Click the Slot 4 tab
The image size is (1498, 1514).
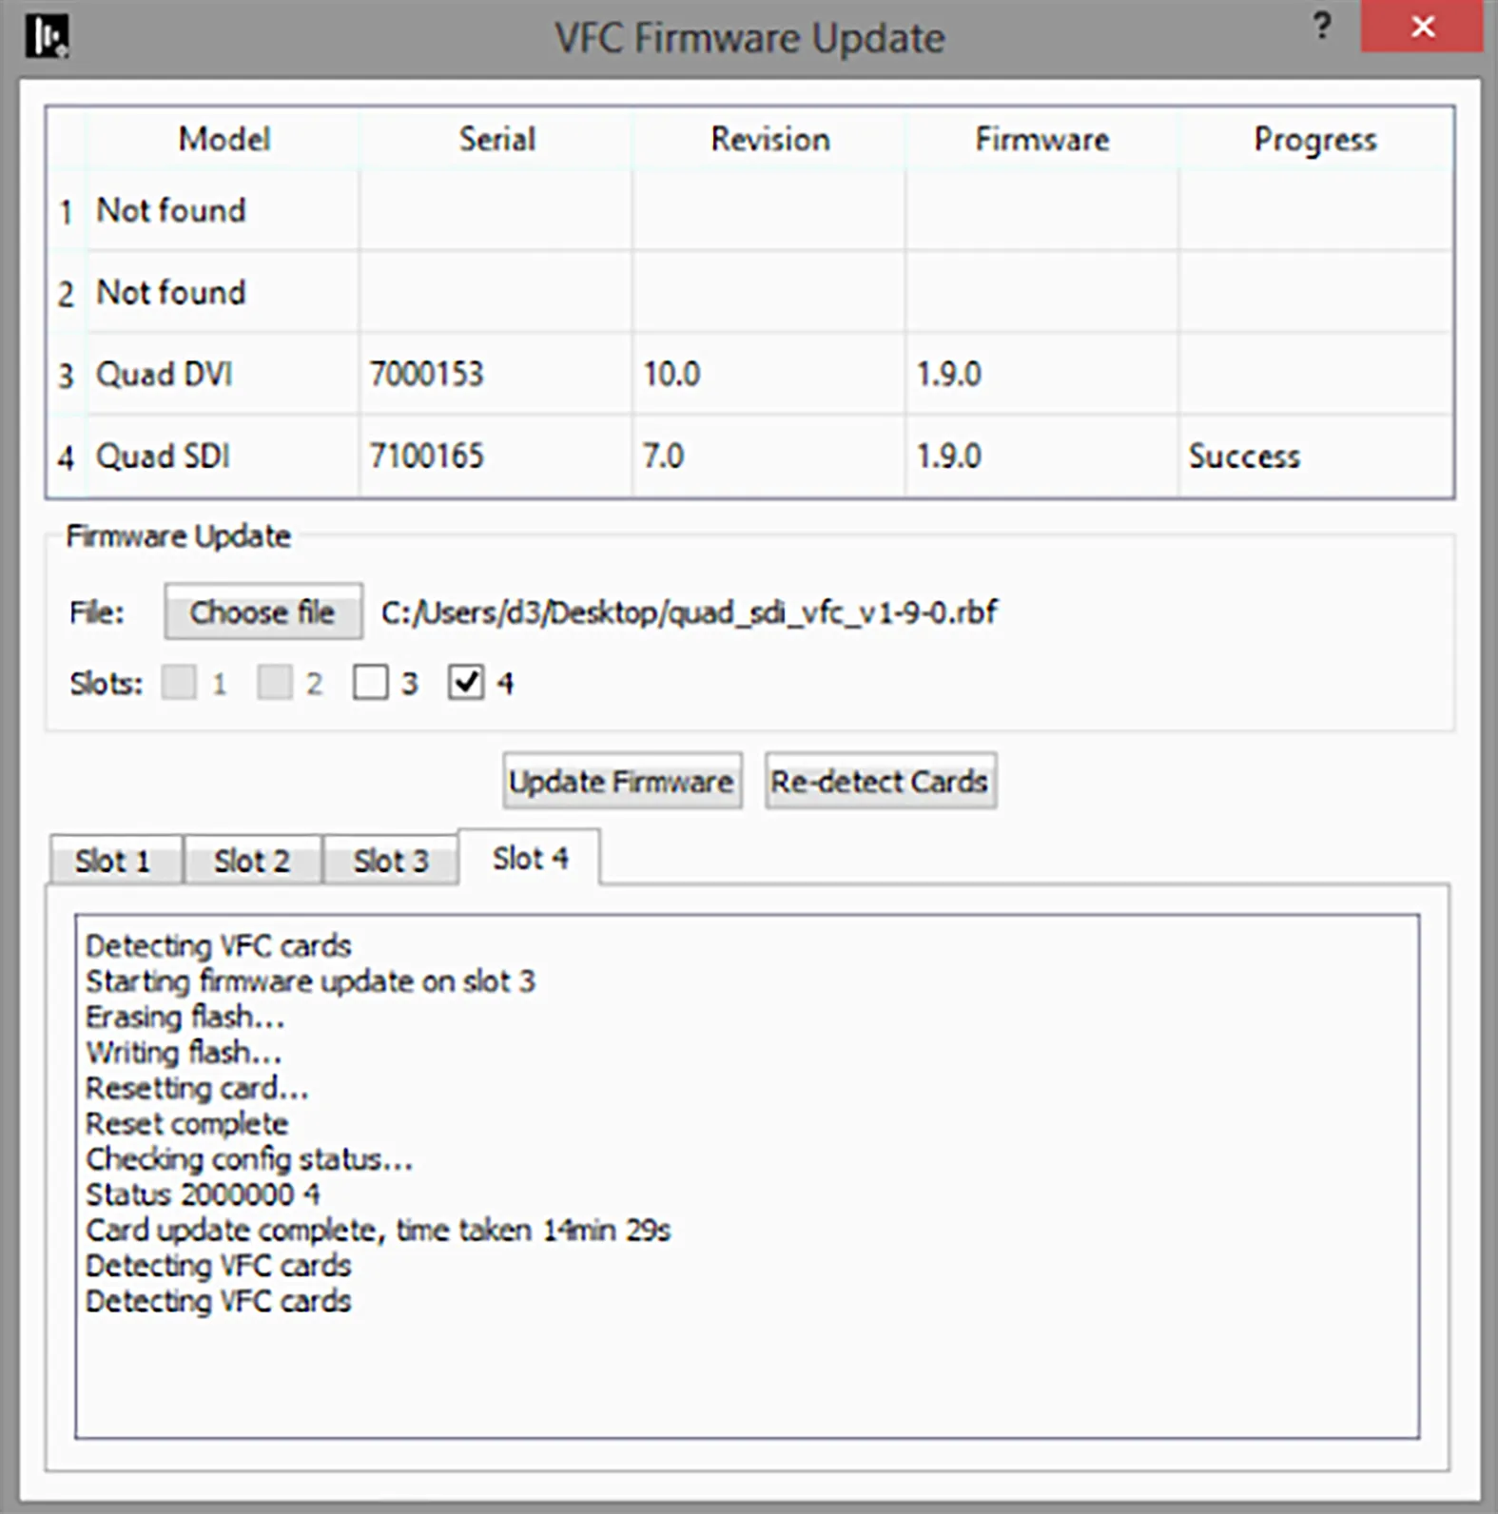[x=530, y=858]
